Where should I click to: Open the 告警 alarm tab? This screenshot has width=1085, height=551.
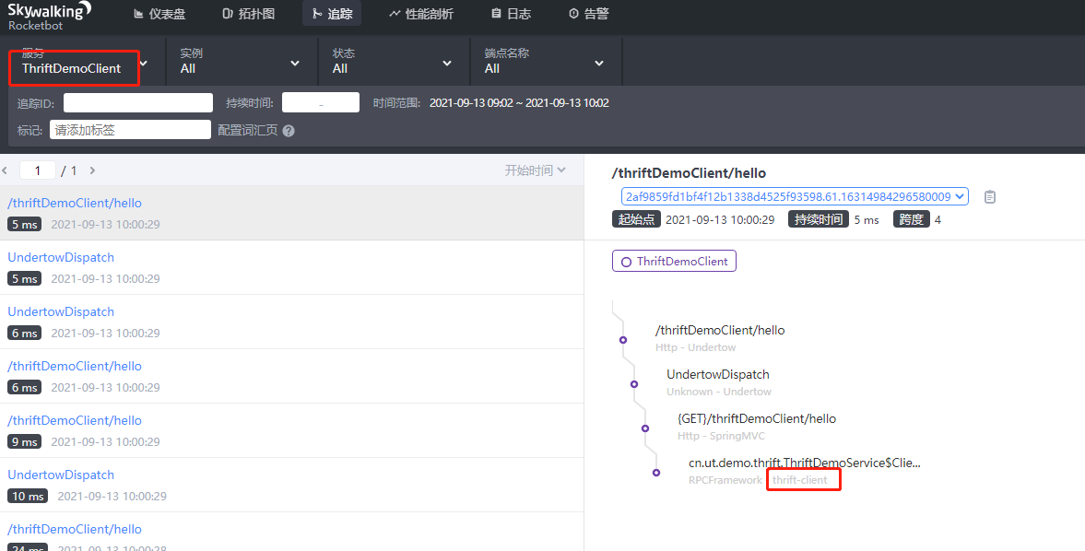coord(589,14)
